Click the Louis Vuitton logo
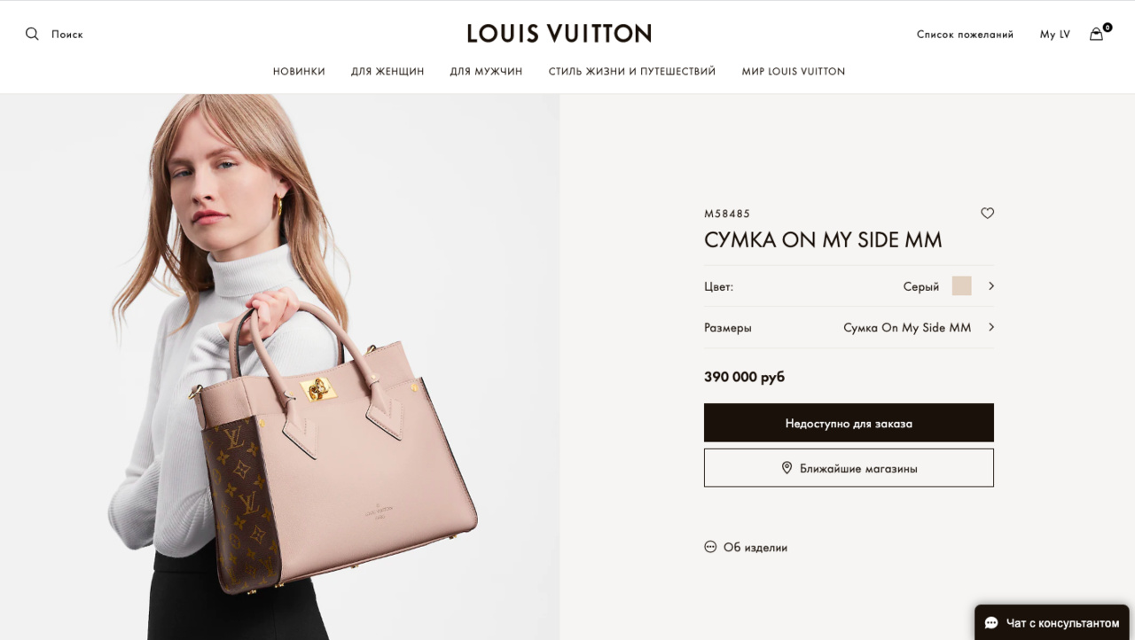This screenshot has width=1135, height=640. (x=560, y=34)
